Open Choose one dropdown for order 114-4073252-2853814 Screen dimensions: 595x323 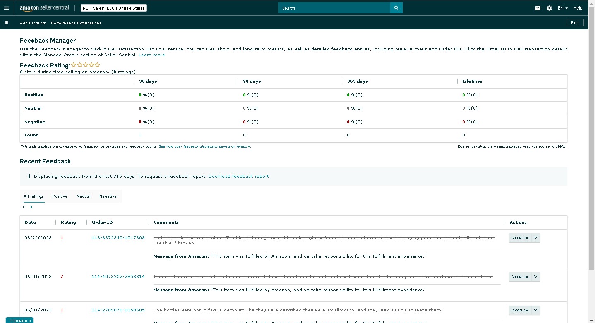[524, 277]
